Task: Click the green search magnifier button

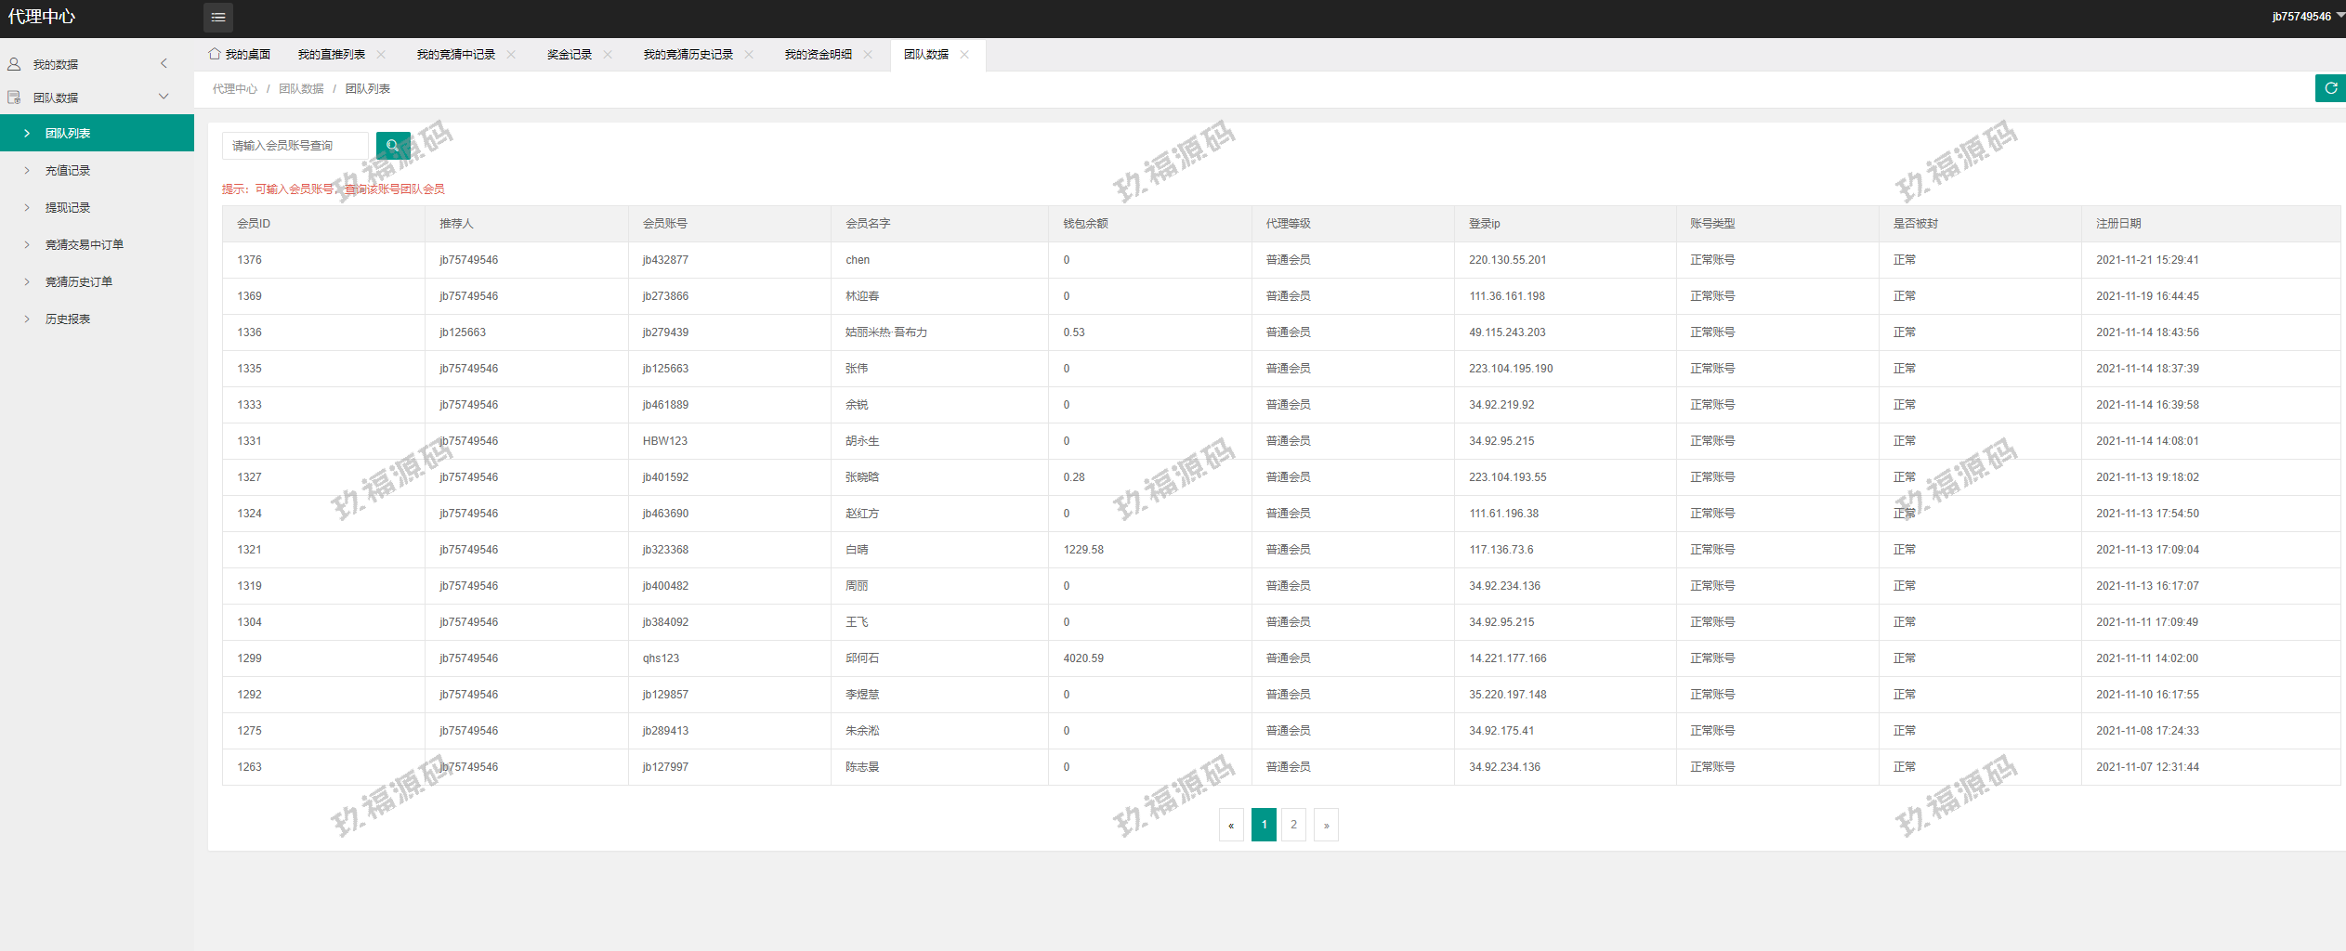Action: pos(392,146)
